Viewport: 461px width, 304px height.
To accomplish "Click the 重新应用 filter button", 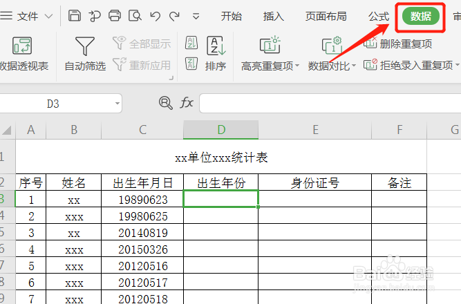I will coord(142,65).
